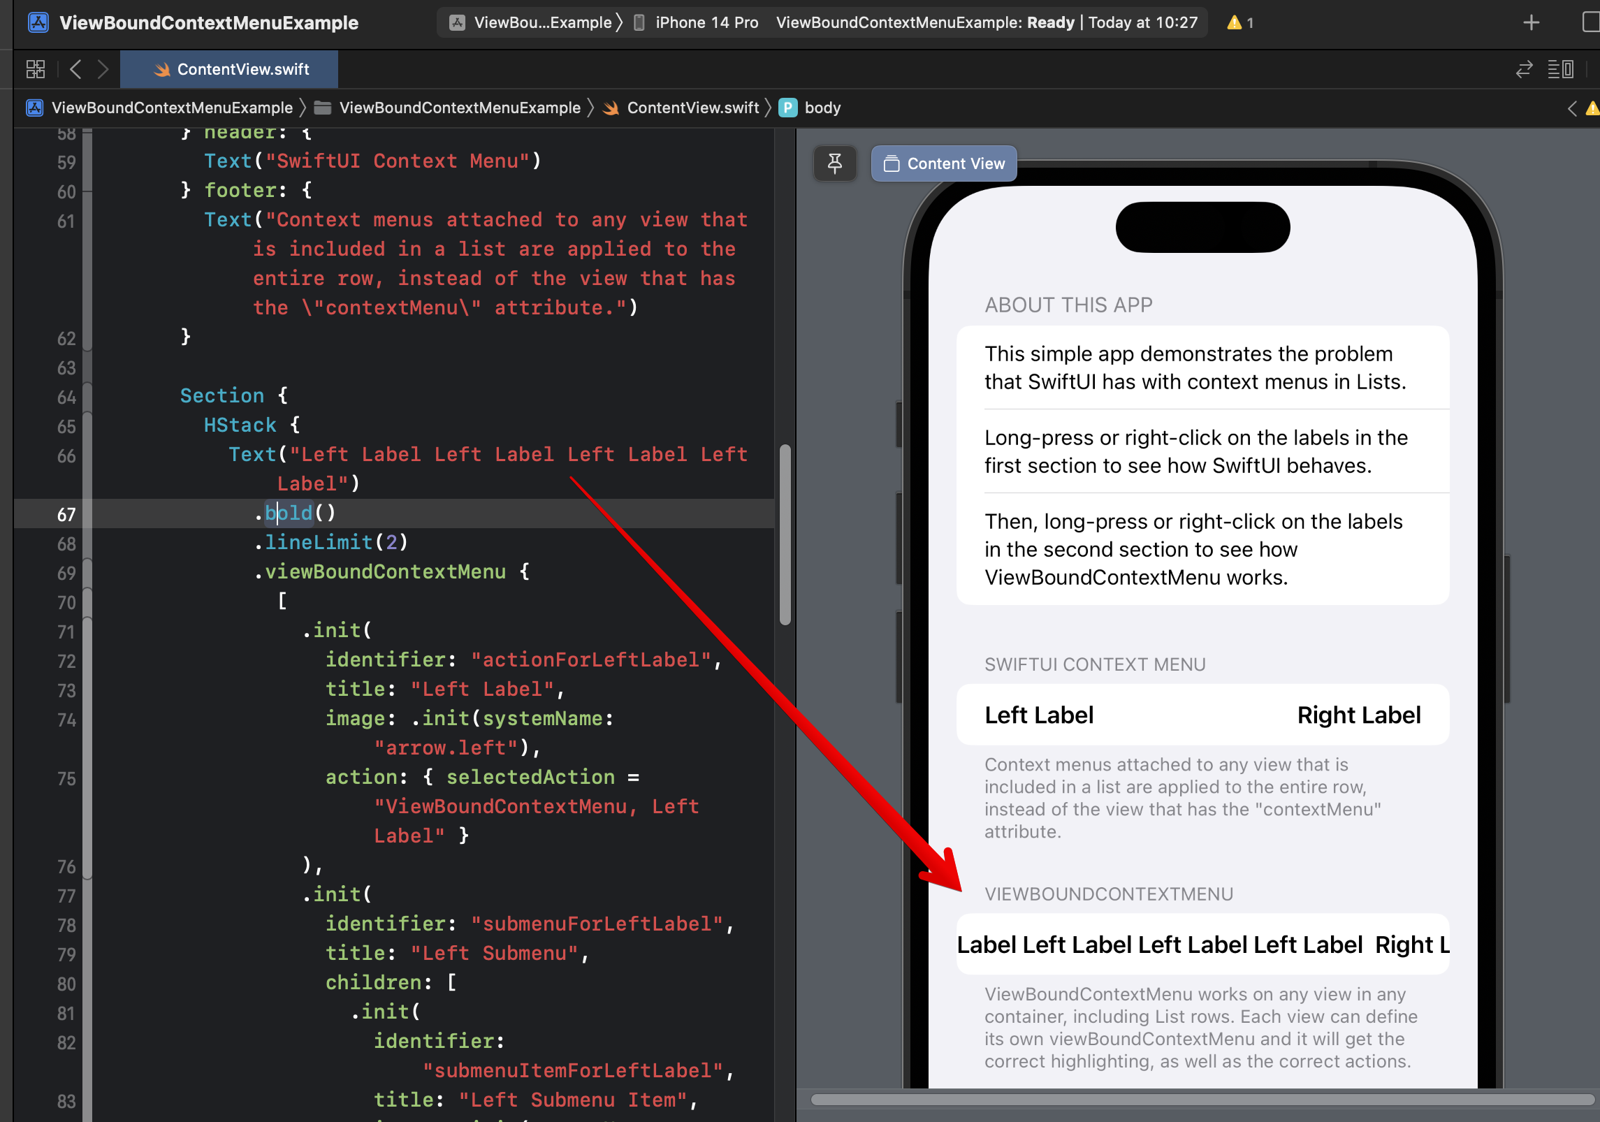Go back in editor history
The height and width of the screenshot is (1122, 1600).
tap(75, 69)
